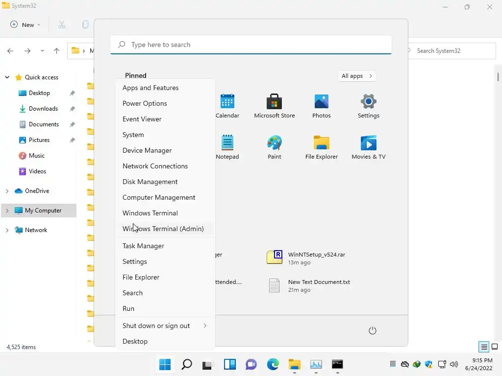Image resolution: width=502 pixels, height=376 pixels.
Task: Select Documents in navigation pane
Action: pos(44,124)
